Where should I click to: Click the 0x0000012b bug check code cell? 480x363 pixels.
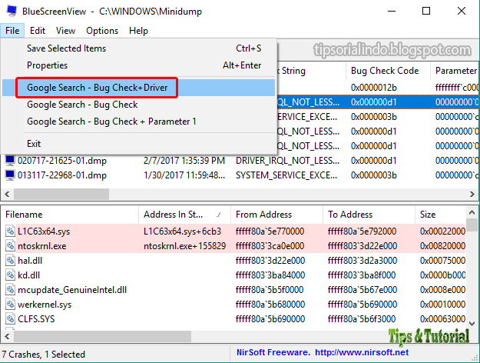click(x=374, y=88)
